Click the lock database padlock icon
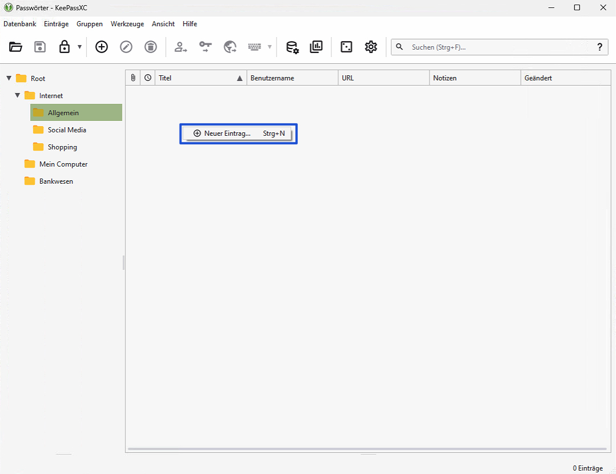 64,47
